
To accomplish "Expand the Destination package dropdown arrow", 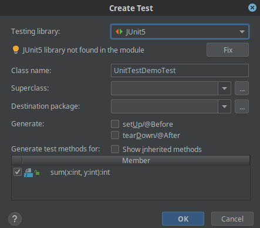I will (x=224, y=106).
